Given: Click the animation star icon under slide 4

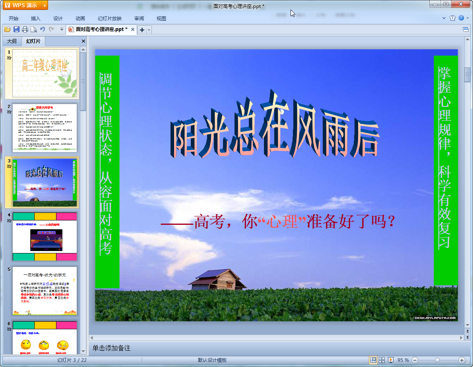Looking at the screenshot, I should pyautogui.click(x=9, y=220).
